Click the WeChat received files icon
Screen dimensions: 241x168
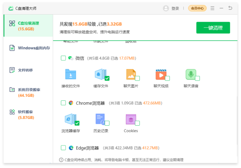click(x=70, y=74)
